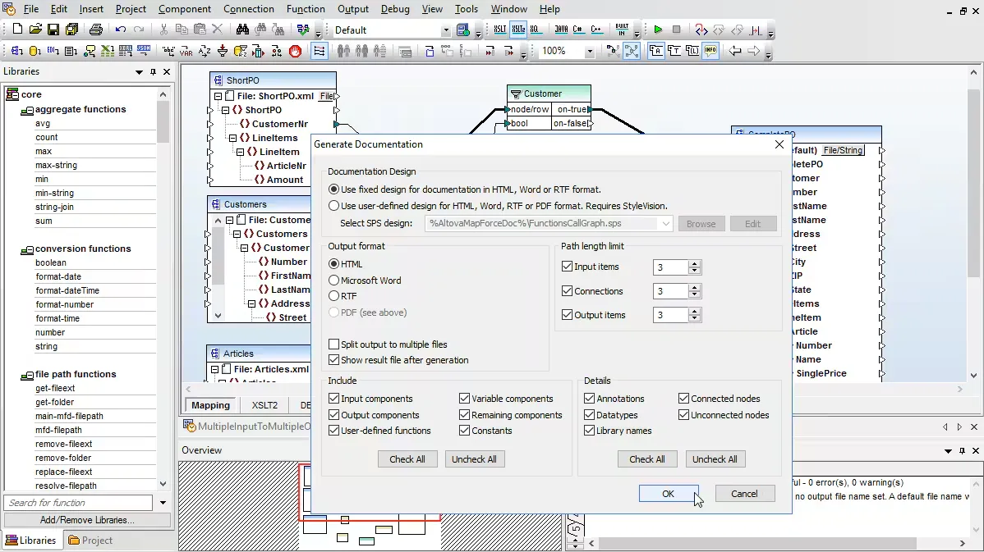Viewport: 984px width, 552px height.
Task: Switch to the XSLT2 output tab
Action: (264, 404)
